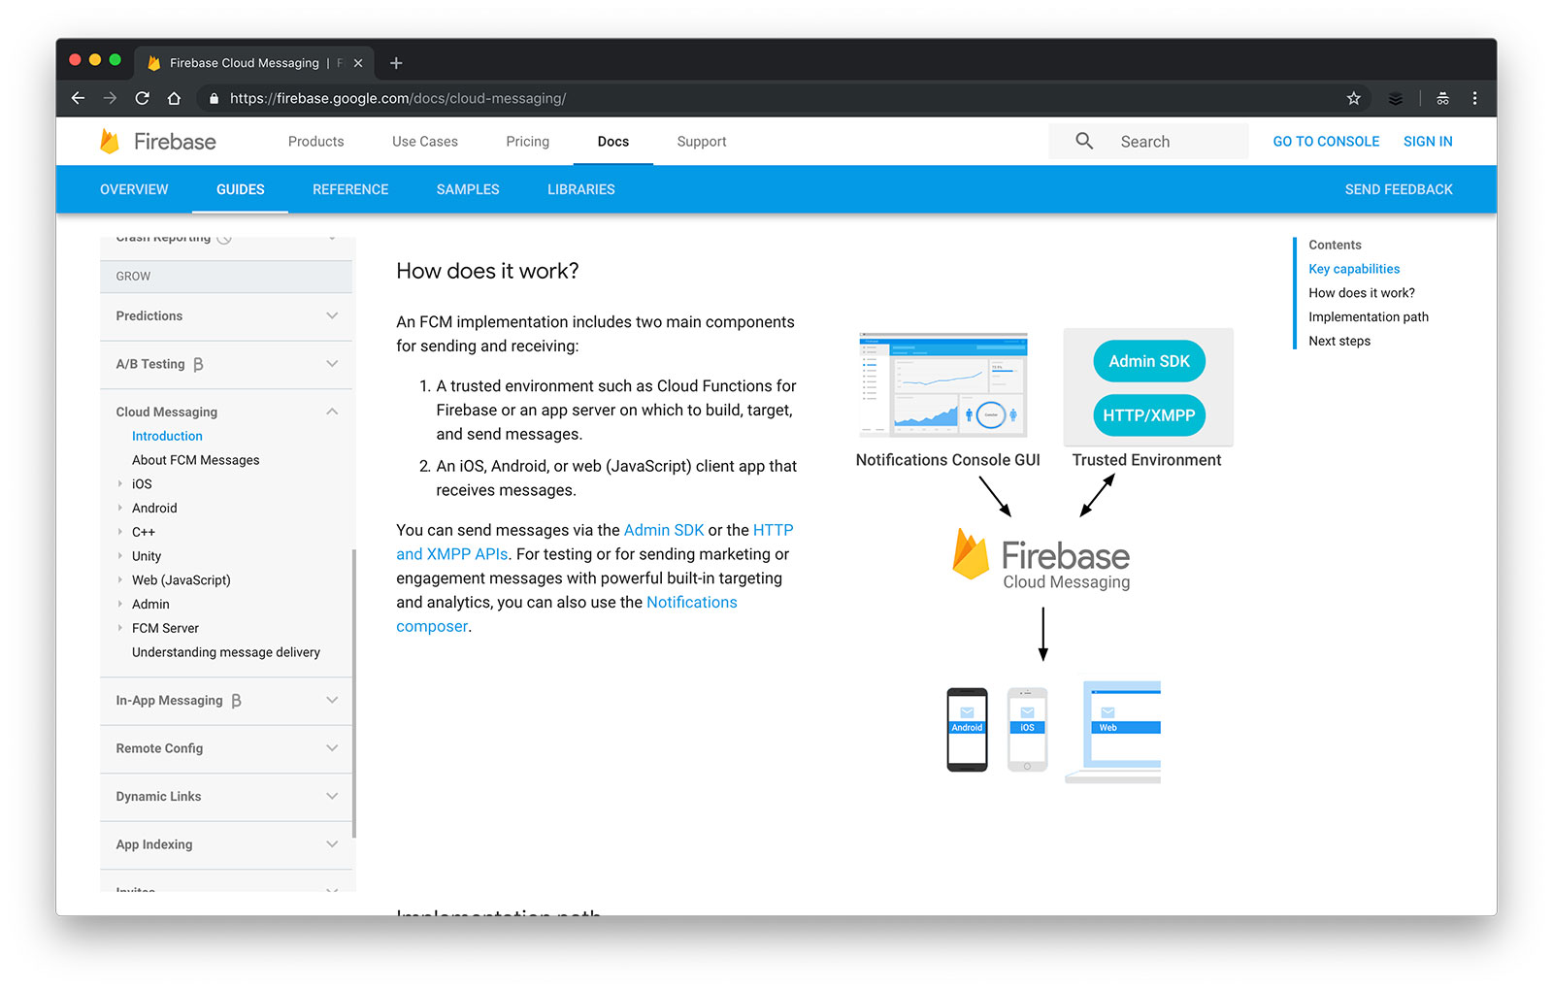Open the Products menu
The width and height of the screenshot is (1553, 990).
click(315, 142)
